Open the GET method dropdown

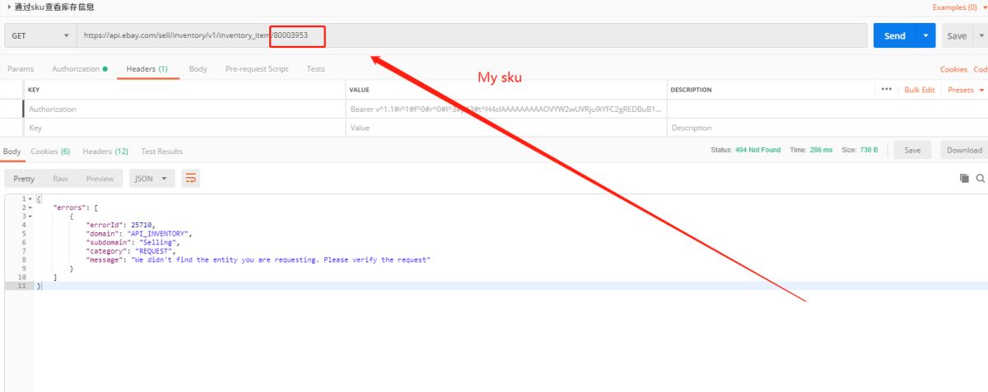point(40,36)
